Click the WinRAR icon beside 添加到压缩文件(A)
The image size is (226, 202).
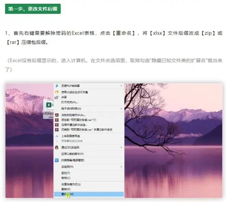57,115
